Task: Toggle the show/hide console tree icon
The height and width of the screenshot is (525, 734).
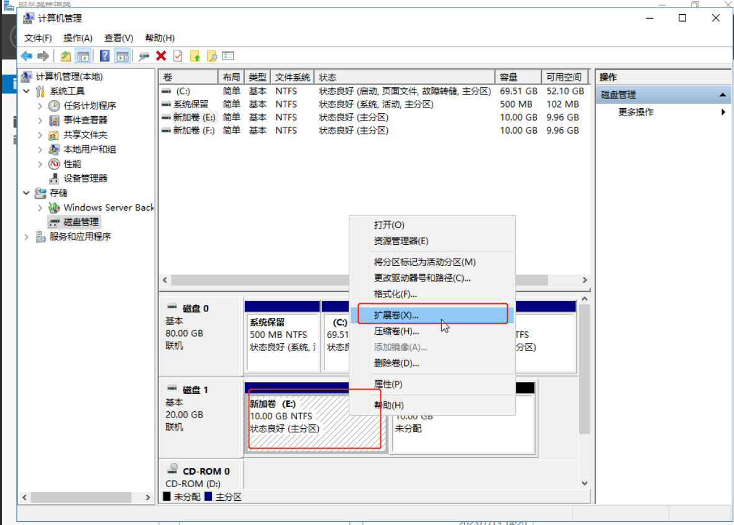Action: [83, 56]
